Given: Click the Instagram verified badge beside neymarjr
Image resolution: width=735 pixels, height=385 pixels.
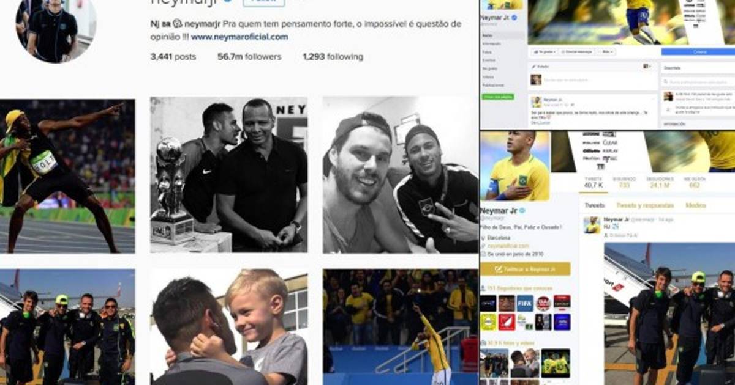Looking at the screenshot, I should [228, 1].
